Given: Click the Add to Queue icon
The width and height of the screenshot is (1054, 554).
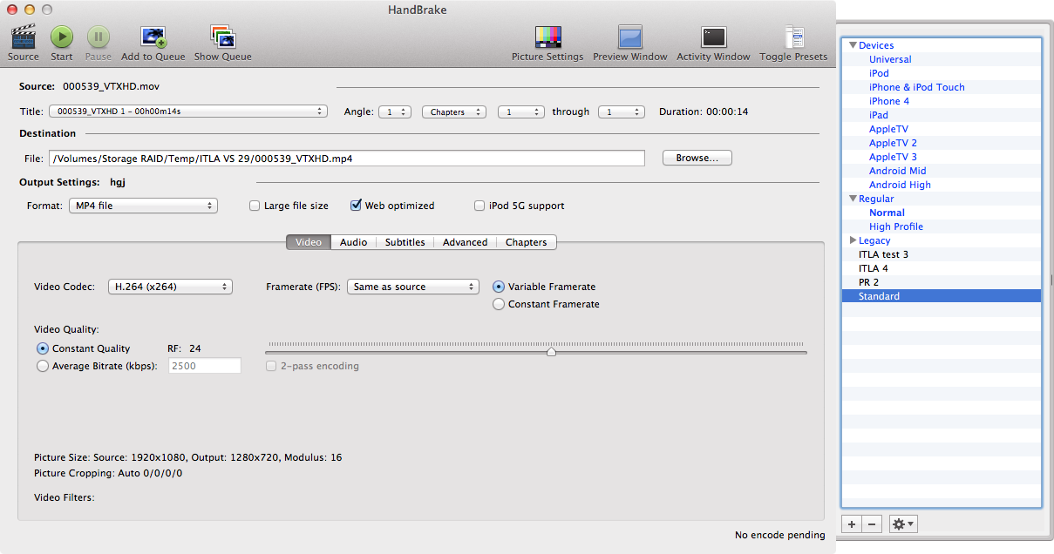Looking at the screenshot, I should click(153, 37).
